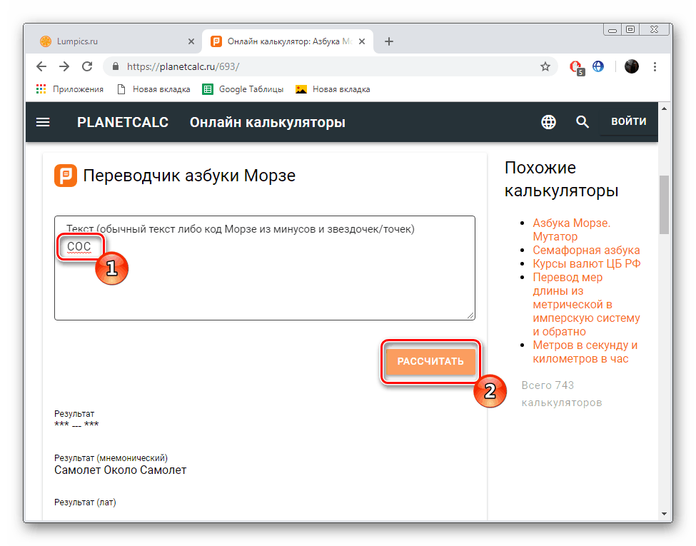Viewport: 696px width, 546px height.
Task: Click the Самолет Около Самолет mnemonic result
Action: click(x=121, y=470)
